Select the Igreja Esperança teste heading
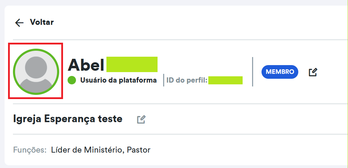Viewport: 348px width, 168px height. click(x=68, y=119)
